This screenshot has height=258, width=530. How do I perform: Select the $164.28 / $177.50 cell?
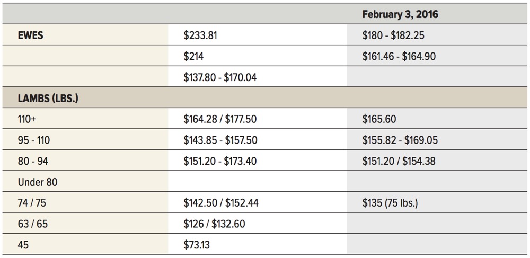(x=220, y=119)
